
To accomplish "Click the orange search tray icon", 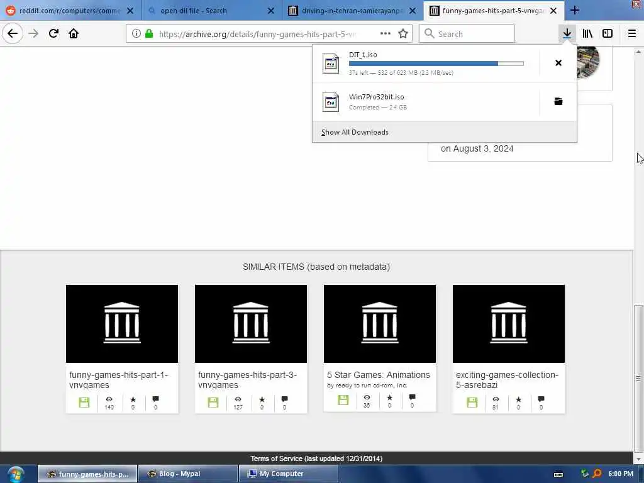I will pos(597,474).
